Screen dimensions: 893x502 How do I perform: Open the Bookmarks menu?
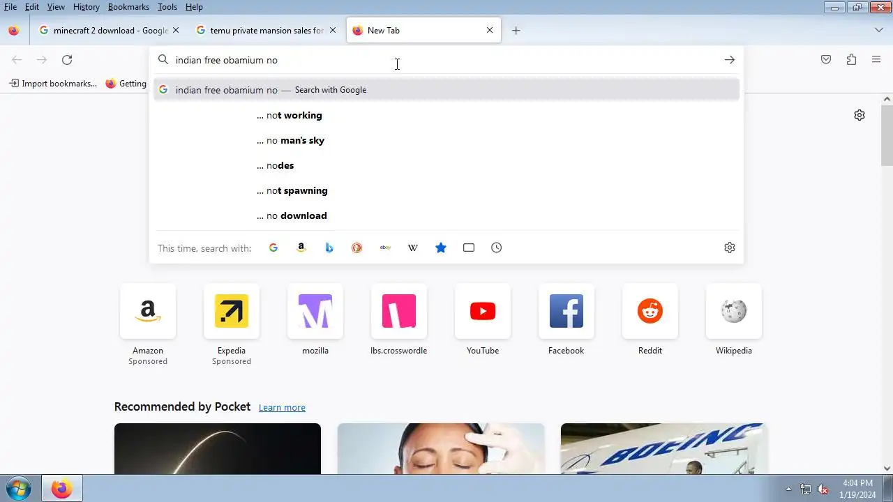click(x=128, y=7)
